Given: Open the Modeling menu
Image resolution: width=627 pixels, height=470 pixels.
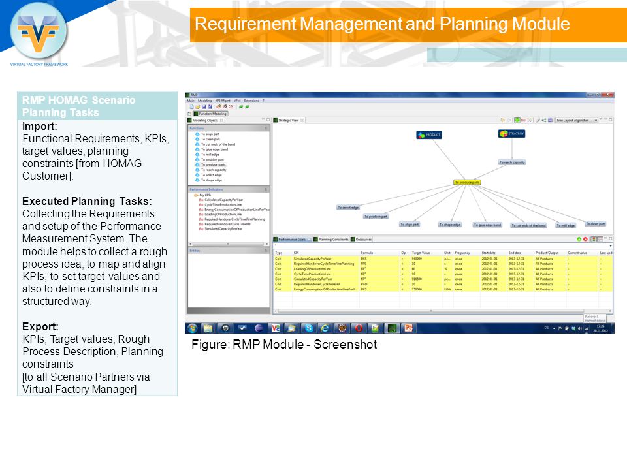Looking at the screenshot, I should [204, 101].
